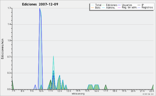Click the magenta 'Reg. de adm.' line swatch
The image size is (156, 96).
(x=119, y=8)
